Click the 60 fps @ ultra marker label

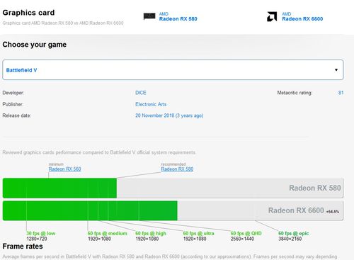coord(198,233)
